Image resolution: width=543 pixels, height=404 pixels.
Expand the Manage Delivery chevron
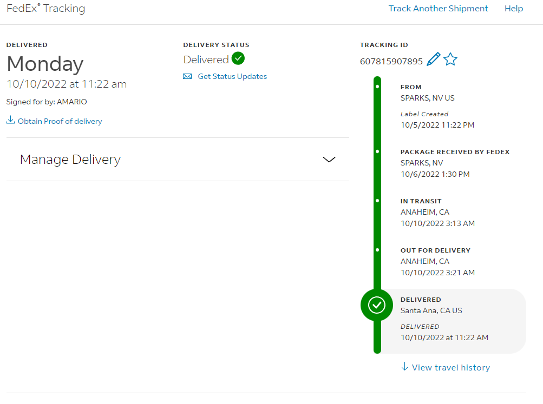(329, 160)
